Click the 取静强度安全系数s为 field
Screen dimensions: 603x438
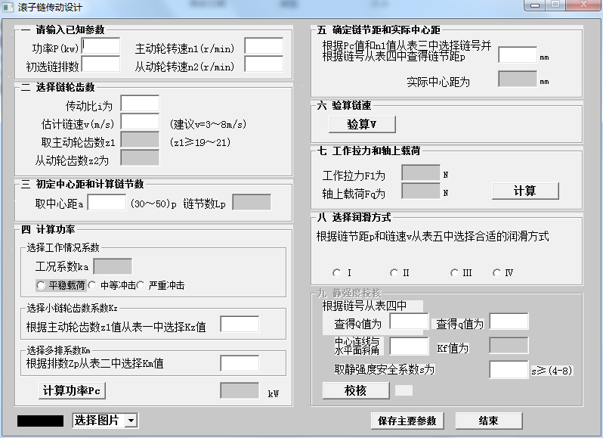pyautogui.click(x=509, y=370)
